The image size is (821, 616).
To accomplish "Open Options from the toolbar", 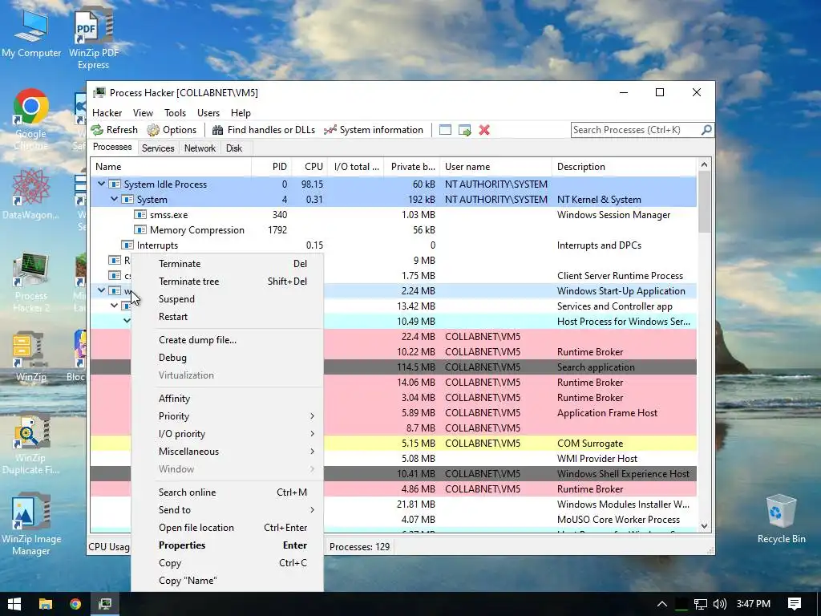I will point(172,130).
